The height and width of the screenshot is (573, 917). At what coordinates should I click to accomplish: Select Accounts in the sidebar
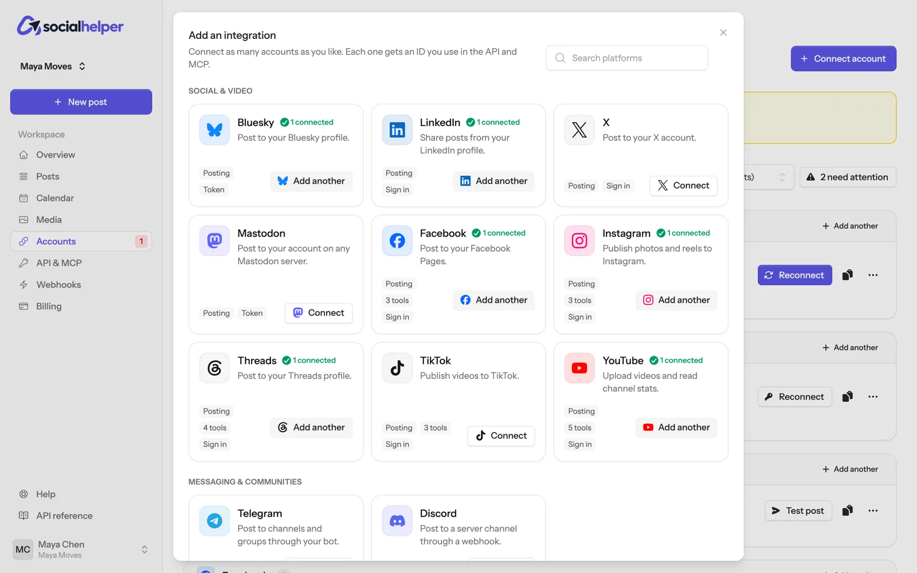[81, 241]
